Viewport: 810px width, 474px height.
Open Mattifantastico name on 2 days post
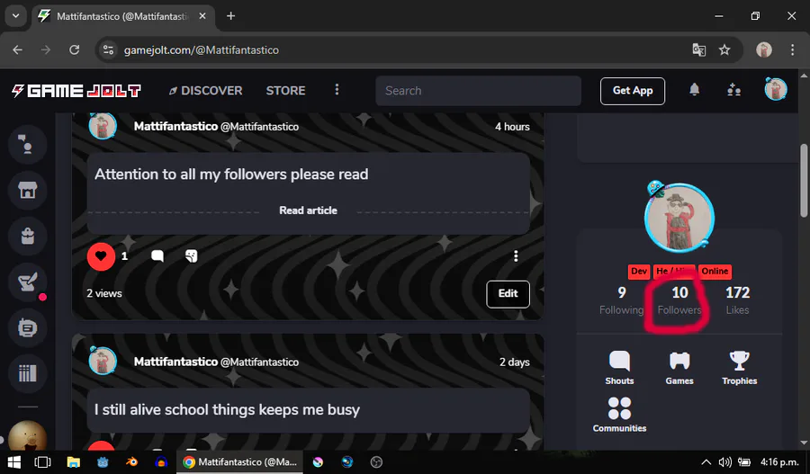[175, 362]
